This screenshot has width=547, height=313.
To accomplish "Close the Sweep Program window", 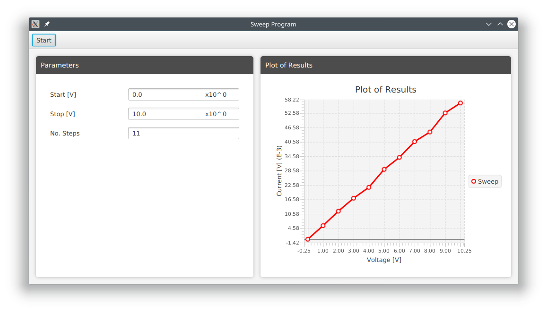I will pyautogui.click(x=512, y=24).
